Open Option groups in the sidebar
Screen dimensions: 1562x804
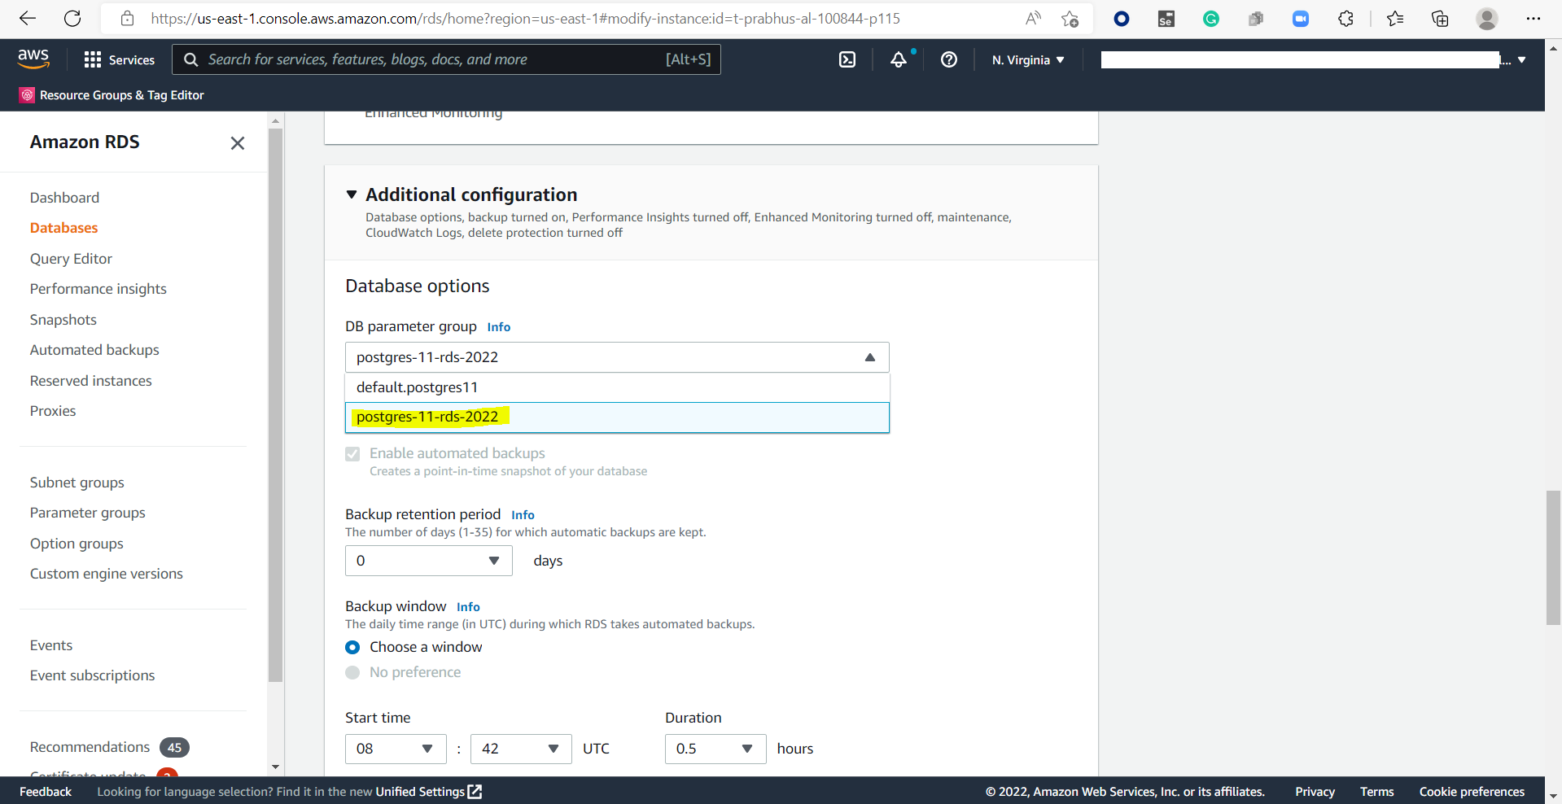coord(77,544)
